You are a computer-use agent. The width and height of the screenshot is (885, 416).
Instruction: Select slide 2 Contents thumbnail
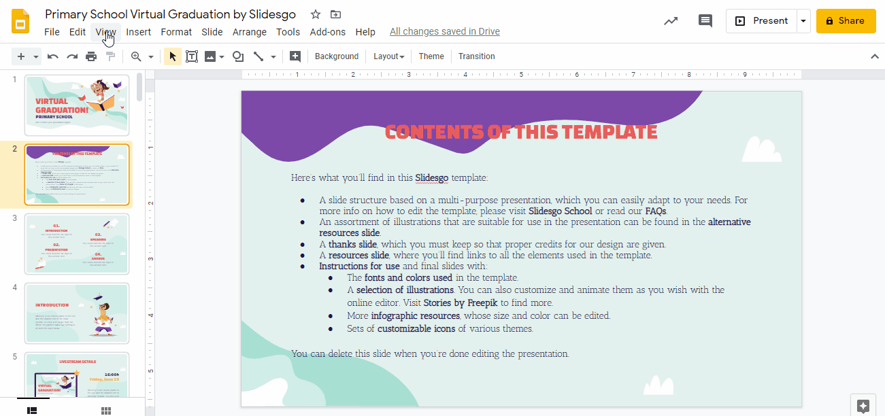(x=77, y=175)
